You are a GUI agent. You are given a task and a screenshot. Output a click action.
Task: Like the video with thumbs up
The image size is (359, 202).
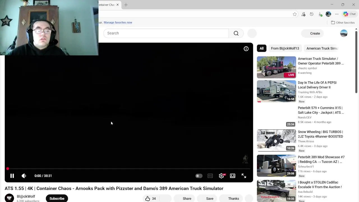click(x=151, y=198)
